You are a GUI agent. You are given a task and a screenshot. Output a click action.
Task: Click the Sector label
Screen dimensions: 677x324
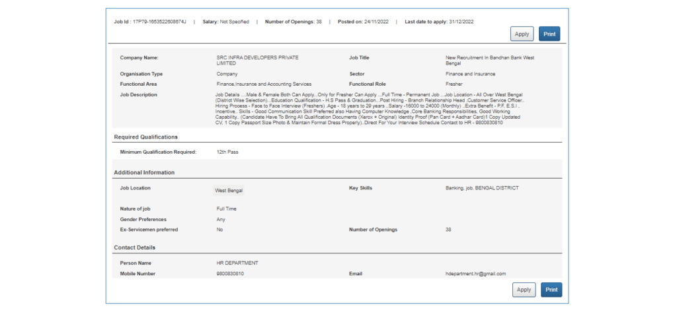point(356,74)
